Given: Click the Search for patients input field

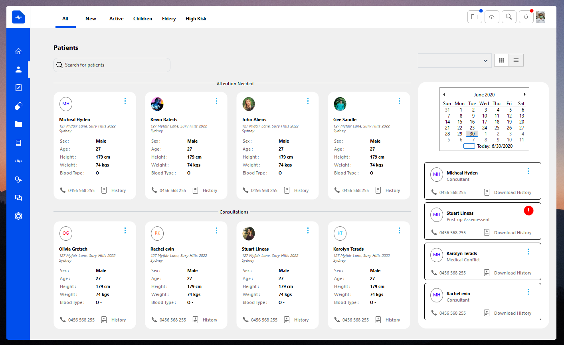Looking at the screenshot, I should pos(112,65).
